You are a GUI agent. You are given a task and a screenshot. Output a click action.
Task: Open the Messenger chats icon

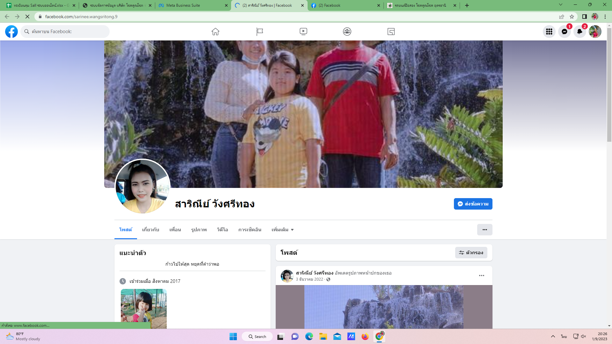(564, 32)
